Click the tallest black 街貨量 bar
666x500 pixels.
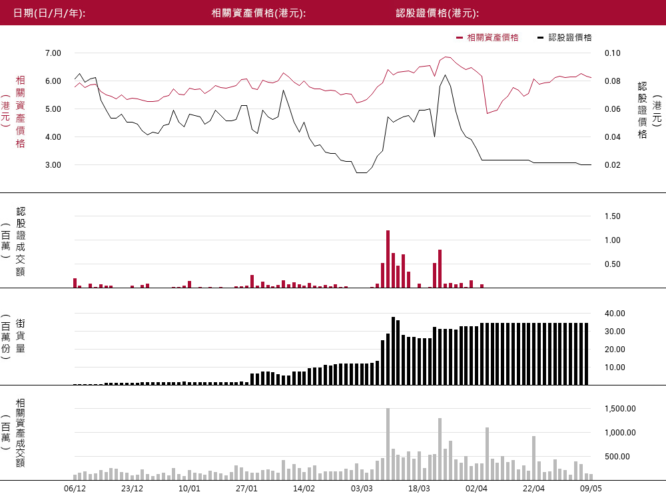point(394,351)
